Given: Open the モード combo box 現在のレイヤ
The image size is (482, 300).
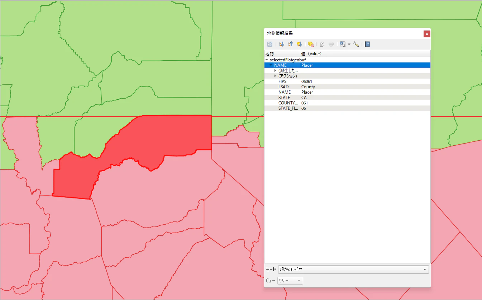Looking at the screenshot, I should pos(353,269).
